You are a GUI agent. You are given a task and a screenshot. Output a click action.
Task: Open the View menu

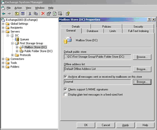point(28,8)
